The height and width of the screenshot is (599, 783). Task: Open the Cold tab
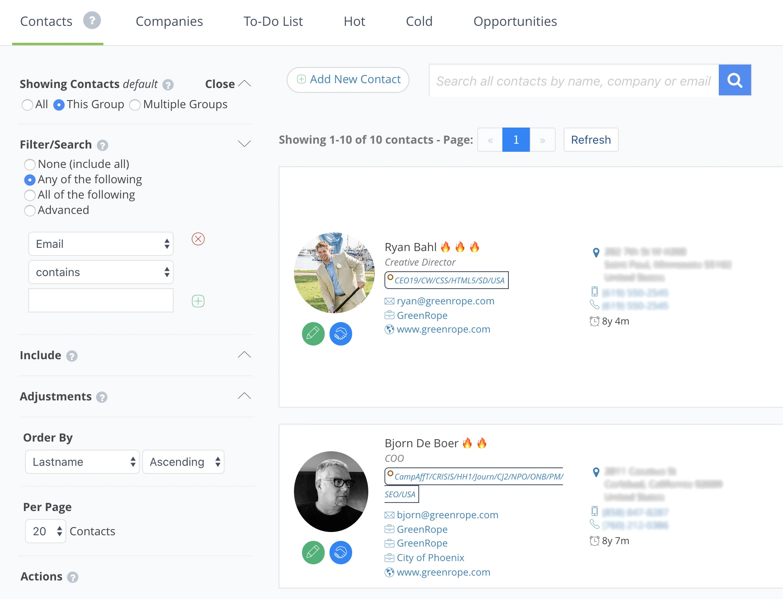coord(419,21)
